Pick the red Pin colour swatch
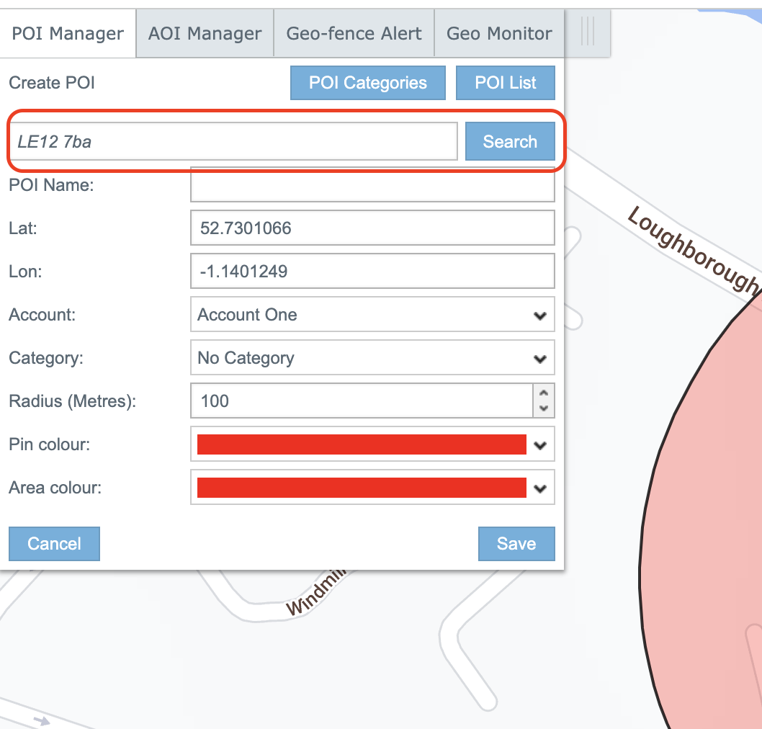The image size is (762, 729). pos(362,444)
